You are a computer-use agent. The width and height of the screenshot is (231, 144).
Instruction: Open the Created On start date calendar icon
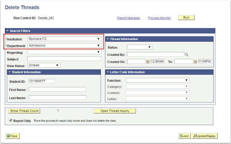coord(148,62)
